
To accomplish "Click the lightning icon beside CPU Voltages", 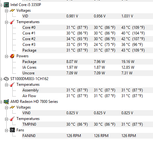I will click(12, 10).
